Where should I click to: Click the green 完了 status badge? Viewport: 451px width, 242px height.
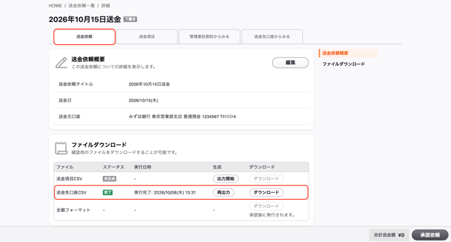(x=108, y=192)
